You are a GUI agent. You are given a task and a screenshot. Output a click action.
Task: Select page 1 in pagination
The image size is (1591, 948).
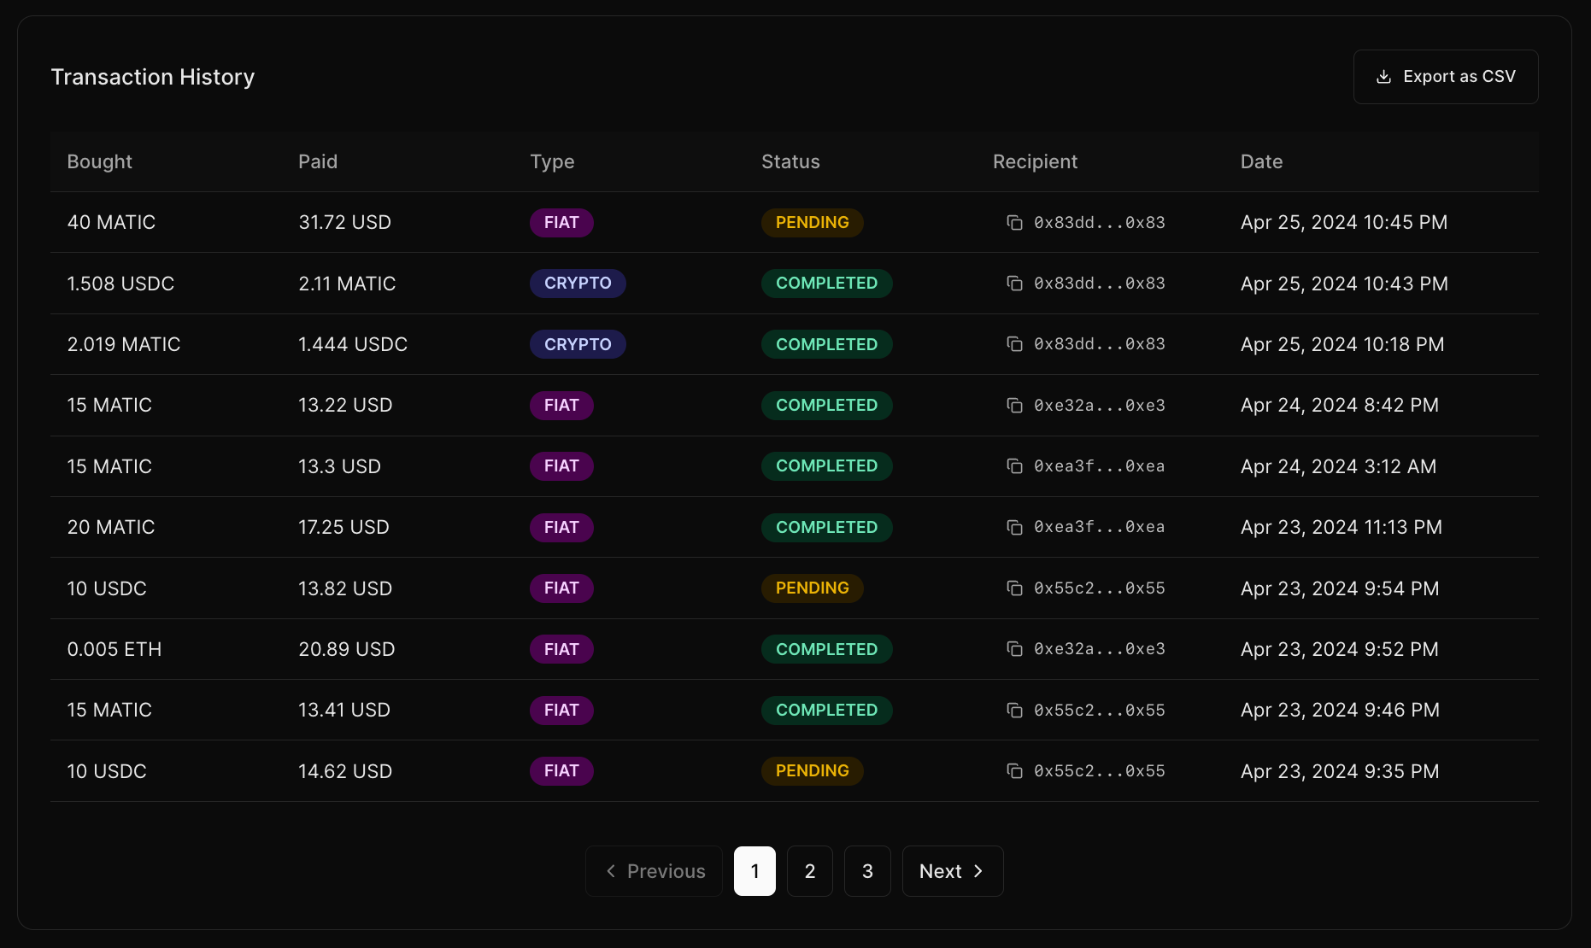click(754, 871)
